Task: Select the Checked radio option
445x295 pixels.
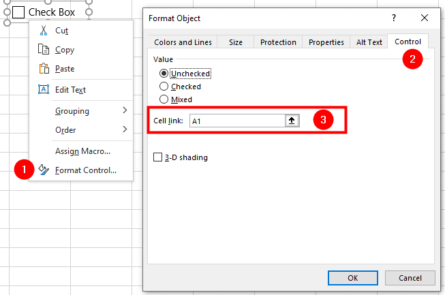Action: 164,87
